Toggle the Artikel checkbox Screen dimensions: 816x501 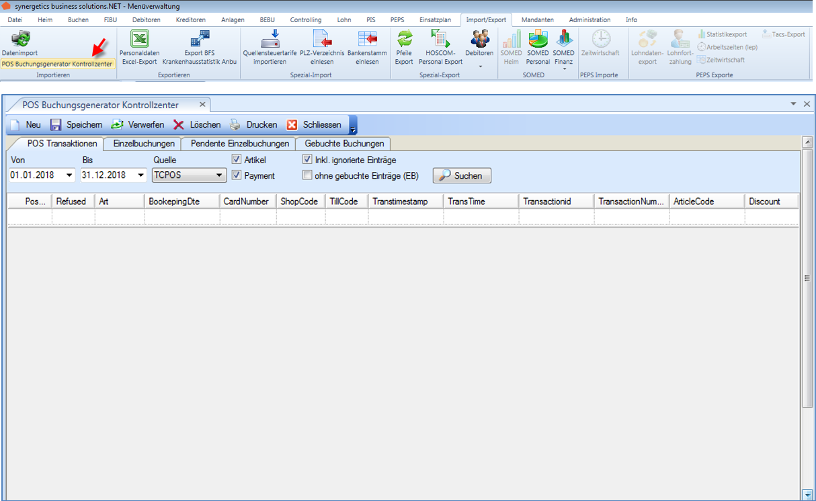point(237,160)
